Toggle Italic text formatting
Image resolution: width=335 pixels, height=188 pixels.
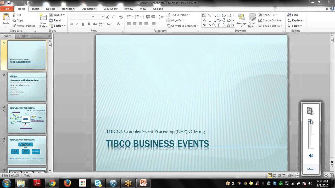[77, 24]
